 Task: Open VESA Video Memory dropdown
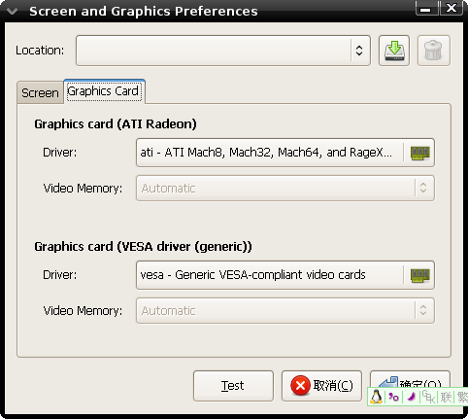(423, 311)
